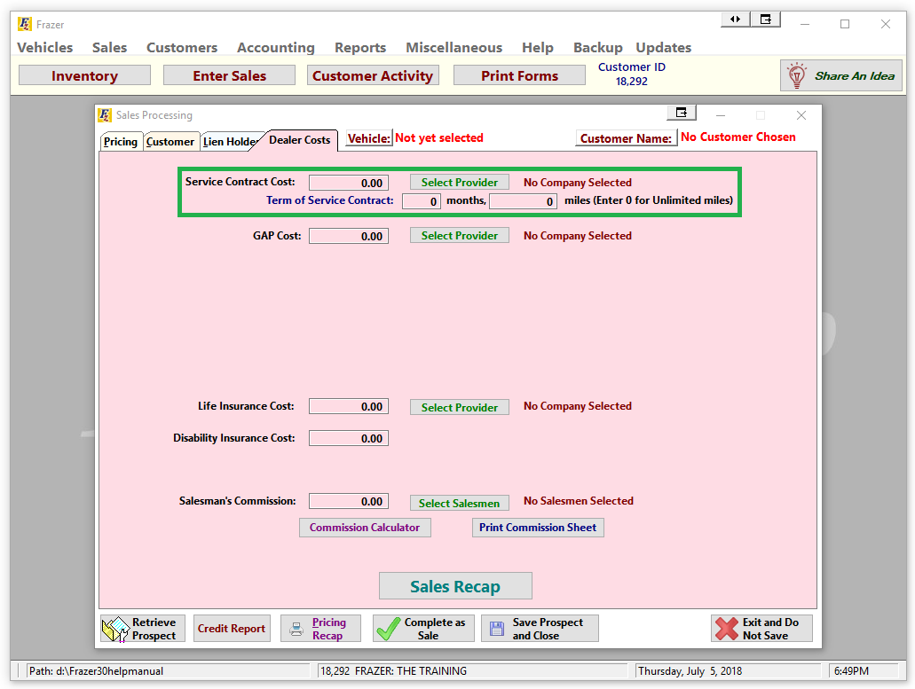The width and height of the screenshot is (915, 689).
Task: Click the Select Salesmen button
Action: pos(459,503)
